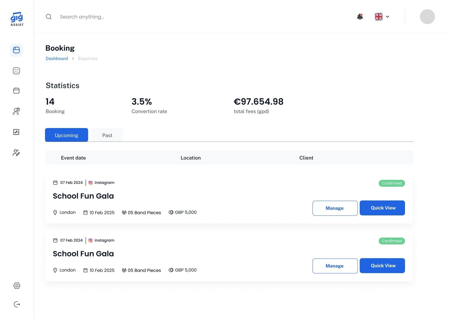
Task: Open the settings gear icon
Action: pos(17,286)
